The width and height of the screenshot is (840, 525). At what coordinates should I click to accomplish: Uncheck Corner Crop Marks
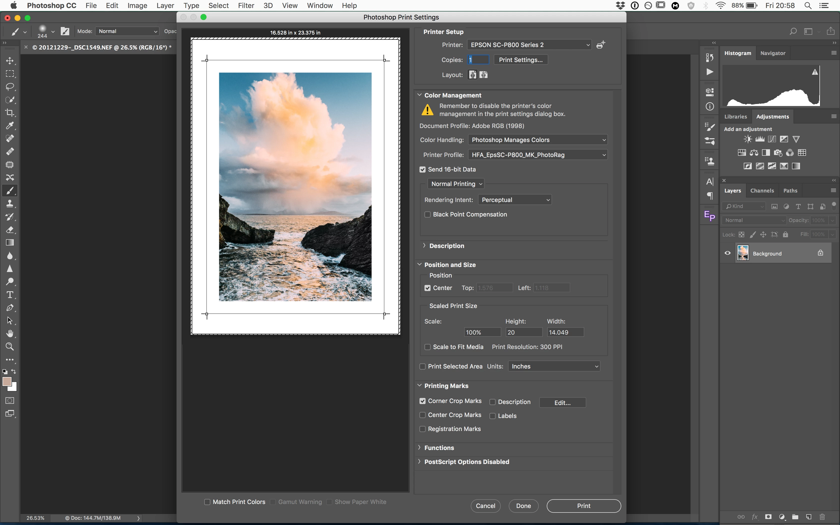(422, 401)
